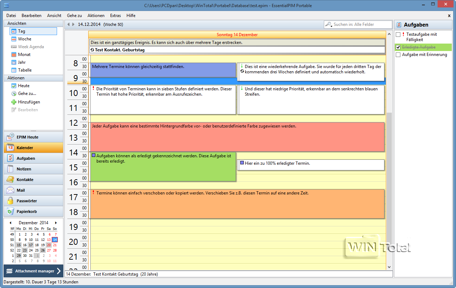The image size is (456, 288).
Task: Collapse the Aktionen panel header
Action: coord(33,78)
